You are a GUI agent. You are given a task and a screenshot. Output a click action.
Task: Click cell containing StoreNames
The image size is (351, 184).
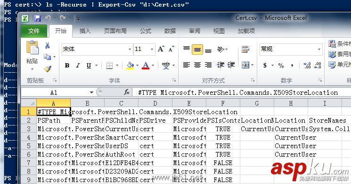point(325,120)
